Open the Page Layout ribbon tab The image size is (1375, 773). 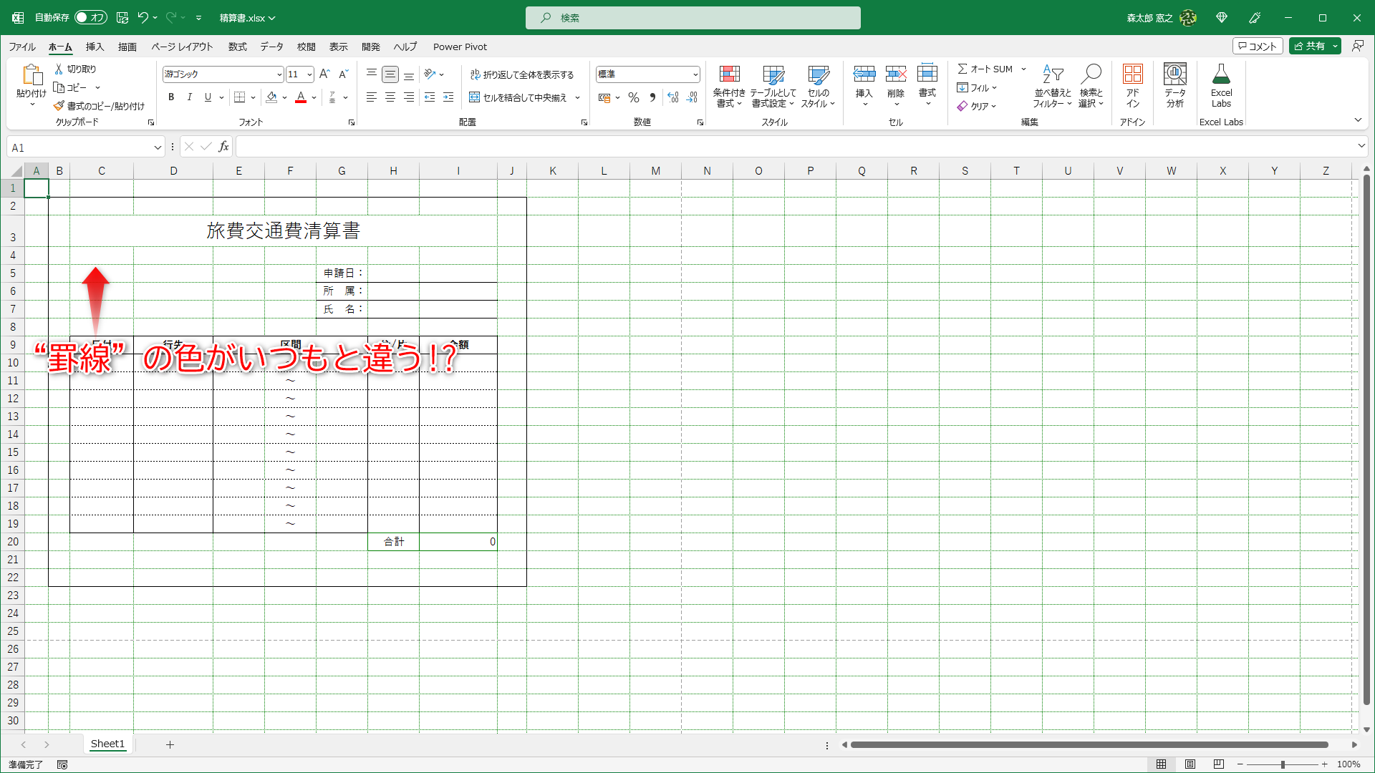tap(182, 47)
